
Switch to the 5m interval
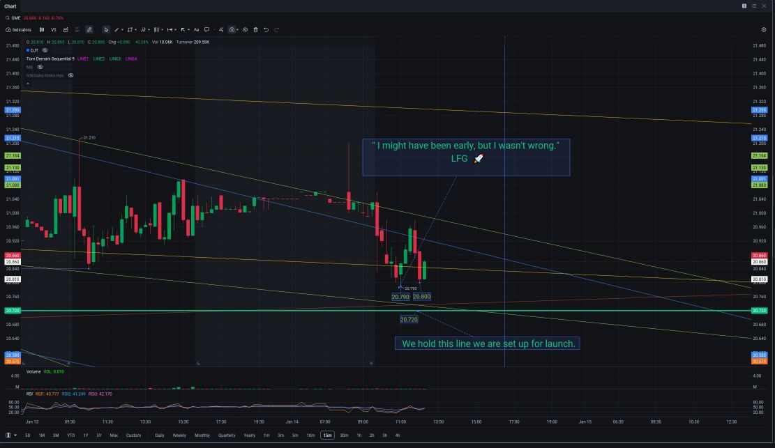pyautogui.click(x=295, y=435)
